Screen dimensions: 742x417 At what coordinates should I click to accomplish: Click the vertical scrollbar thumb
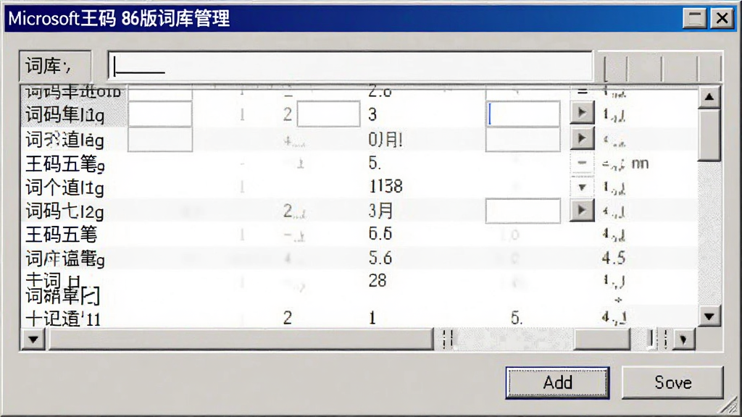coord(709,135)
